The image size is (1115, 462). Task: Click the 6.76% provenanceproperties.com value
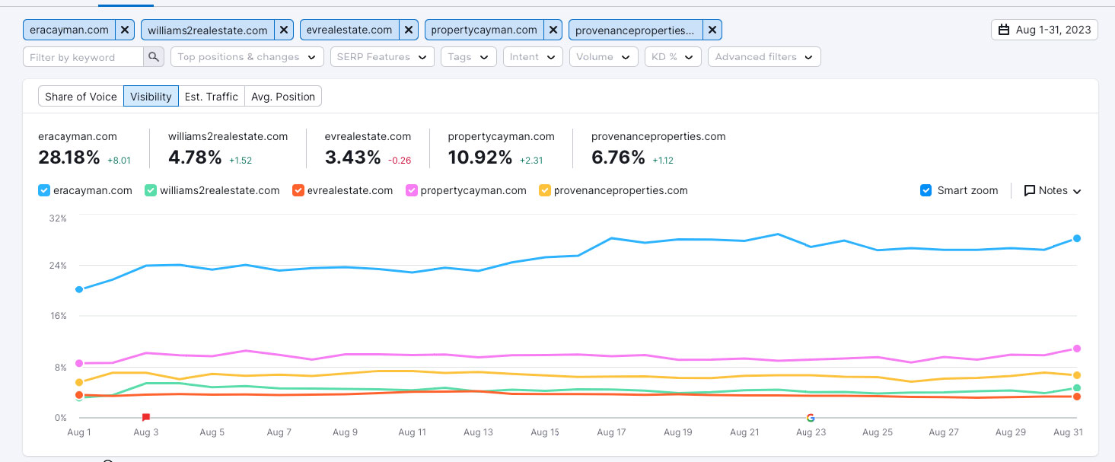pos(618,158)
